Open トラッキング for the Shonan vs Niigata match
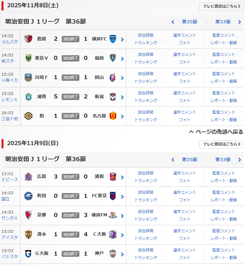Viewport: 245px width, 265px height. (x=146, y=100)
